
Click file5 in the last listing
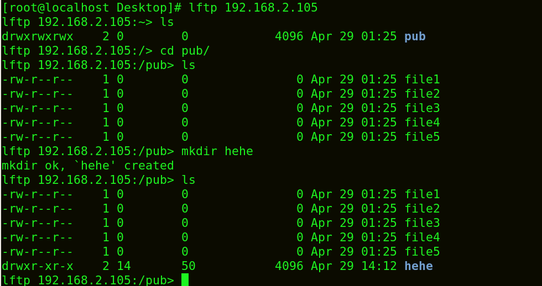pyautogui.click(x=422, y=252)
